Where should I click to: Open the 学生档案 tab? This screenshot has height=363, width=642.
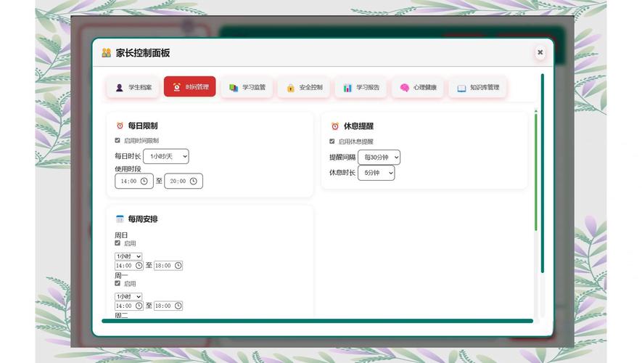(x=133, y=87)
